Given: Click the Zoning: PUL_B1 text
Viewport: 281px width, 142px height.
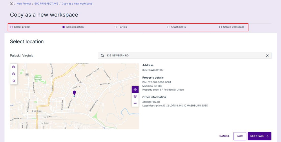Looking at the screenshot, I should pos(151,102).
